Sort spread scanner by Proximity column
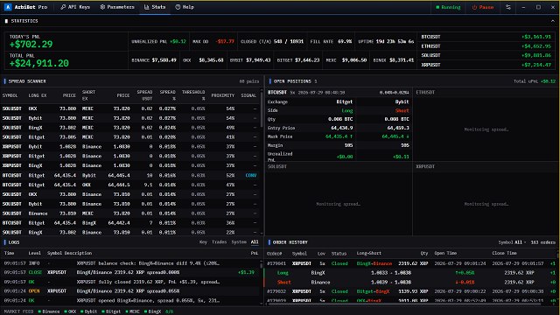Viewport: 560px width, 315px height. coord(223,95)
